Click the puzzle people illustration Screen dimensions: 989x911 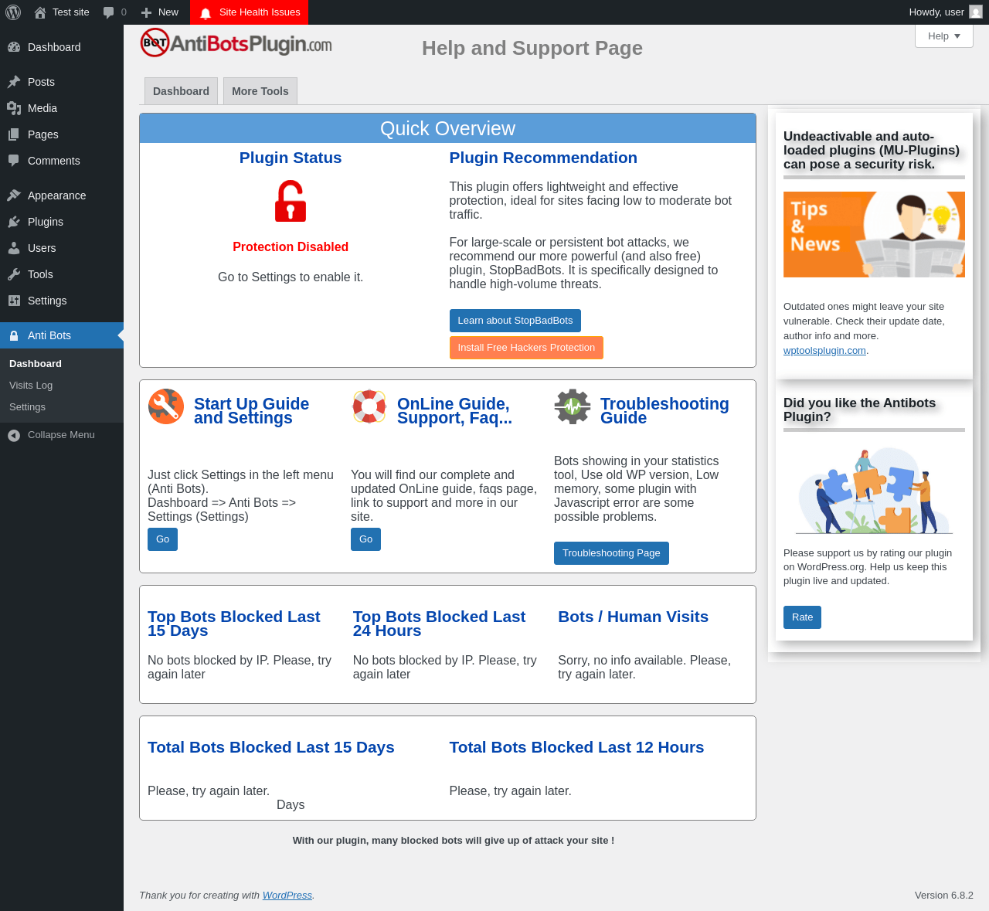coord(874,491)
